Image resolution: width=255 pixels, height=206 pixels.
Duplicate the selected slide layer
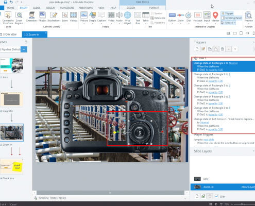[x=203, y=196]
